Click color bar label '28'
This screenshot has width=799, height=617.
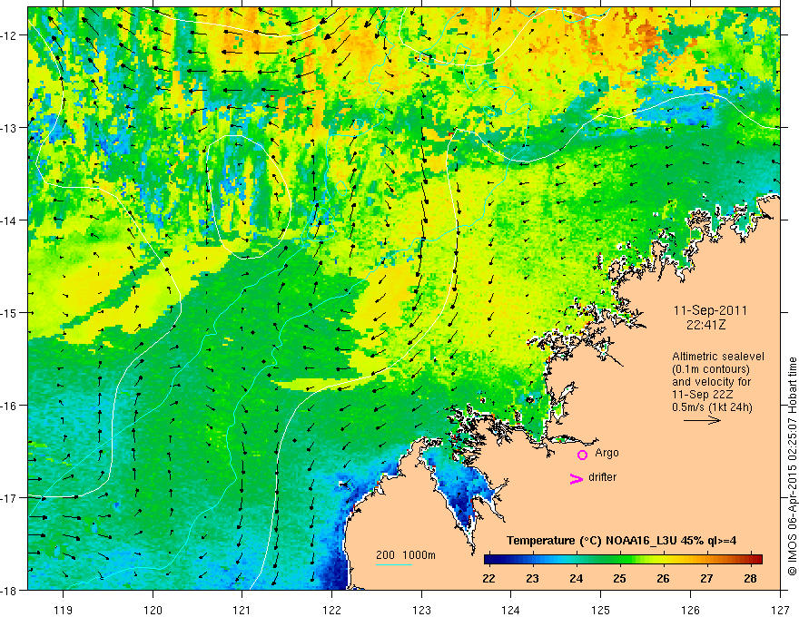point(750,578)
